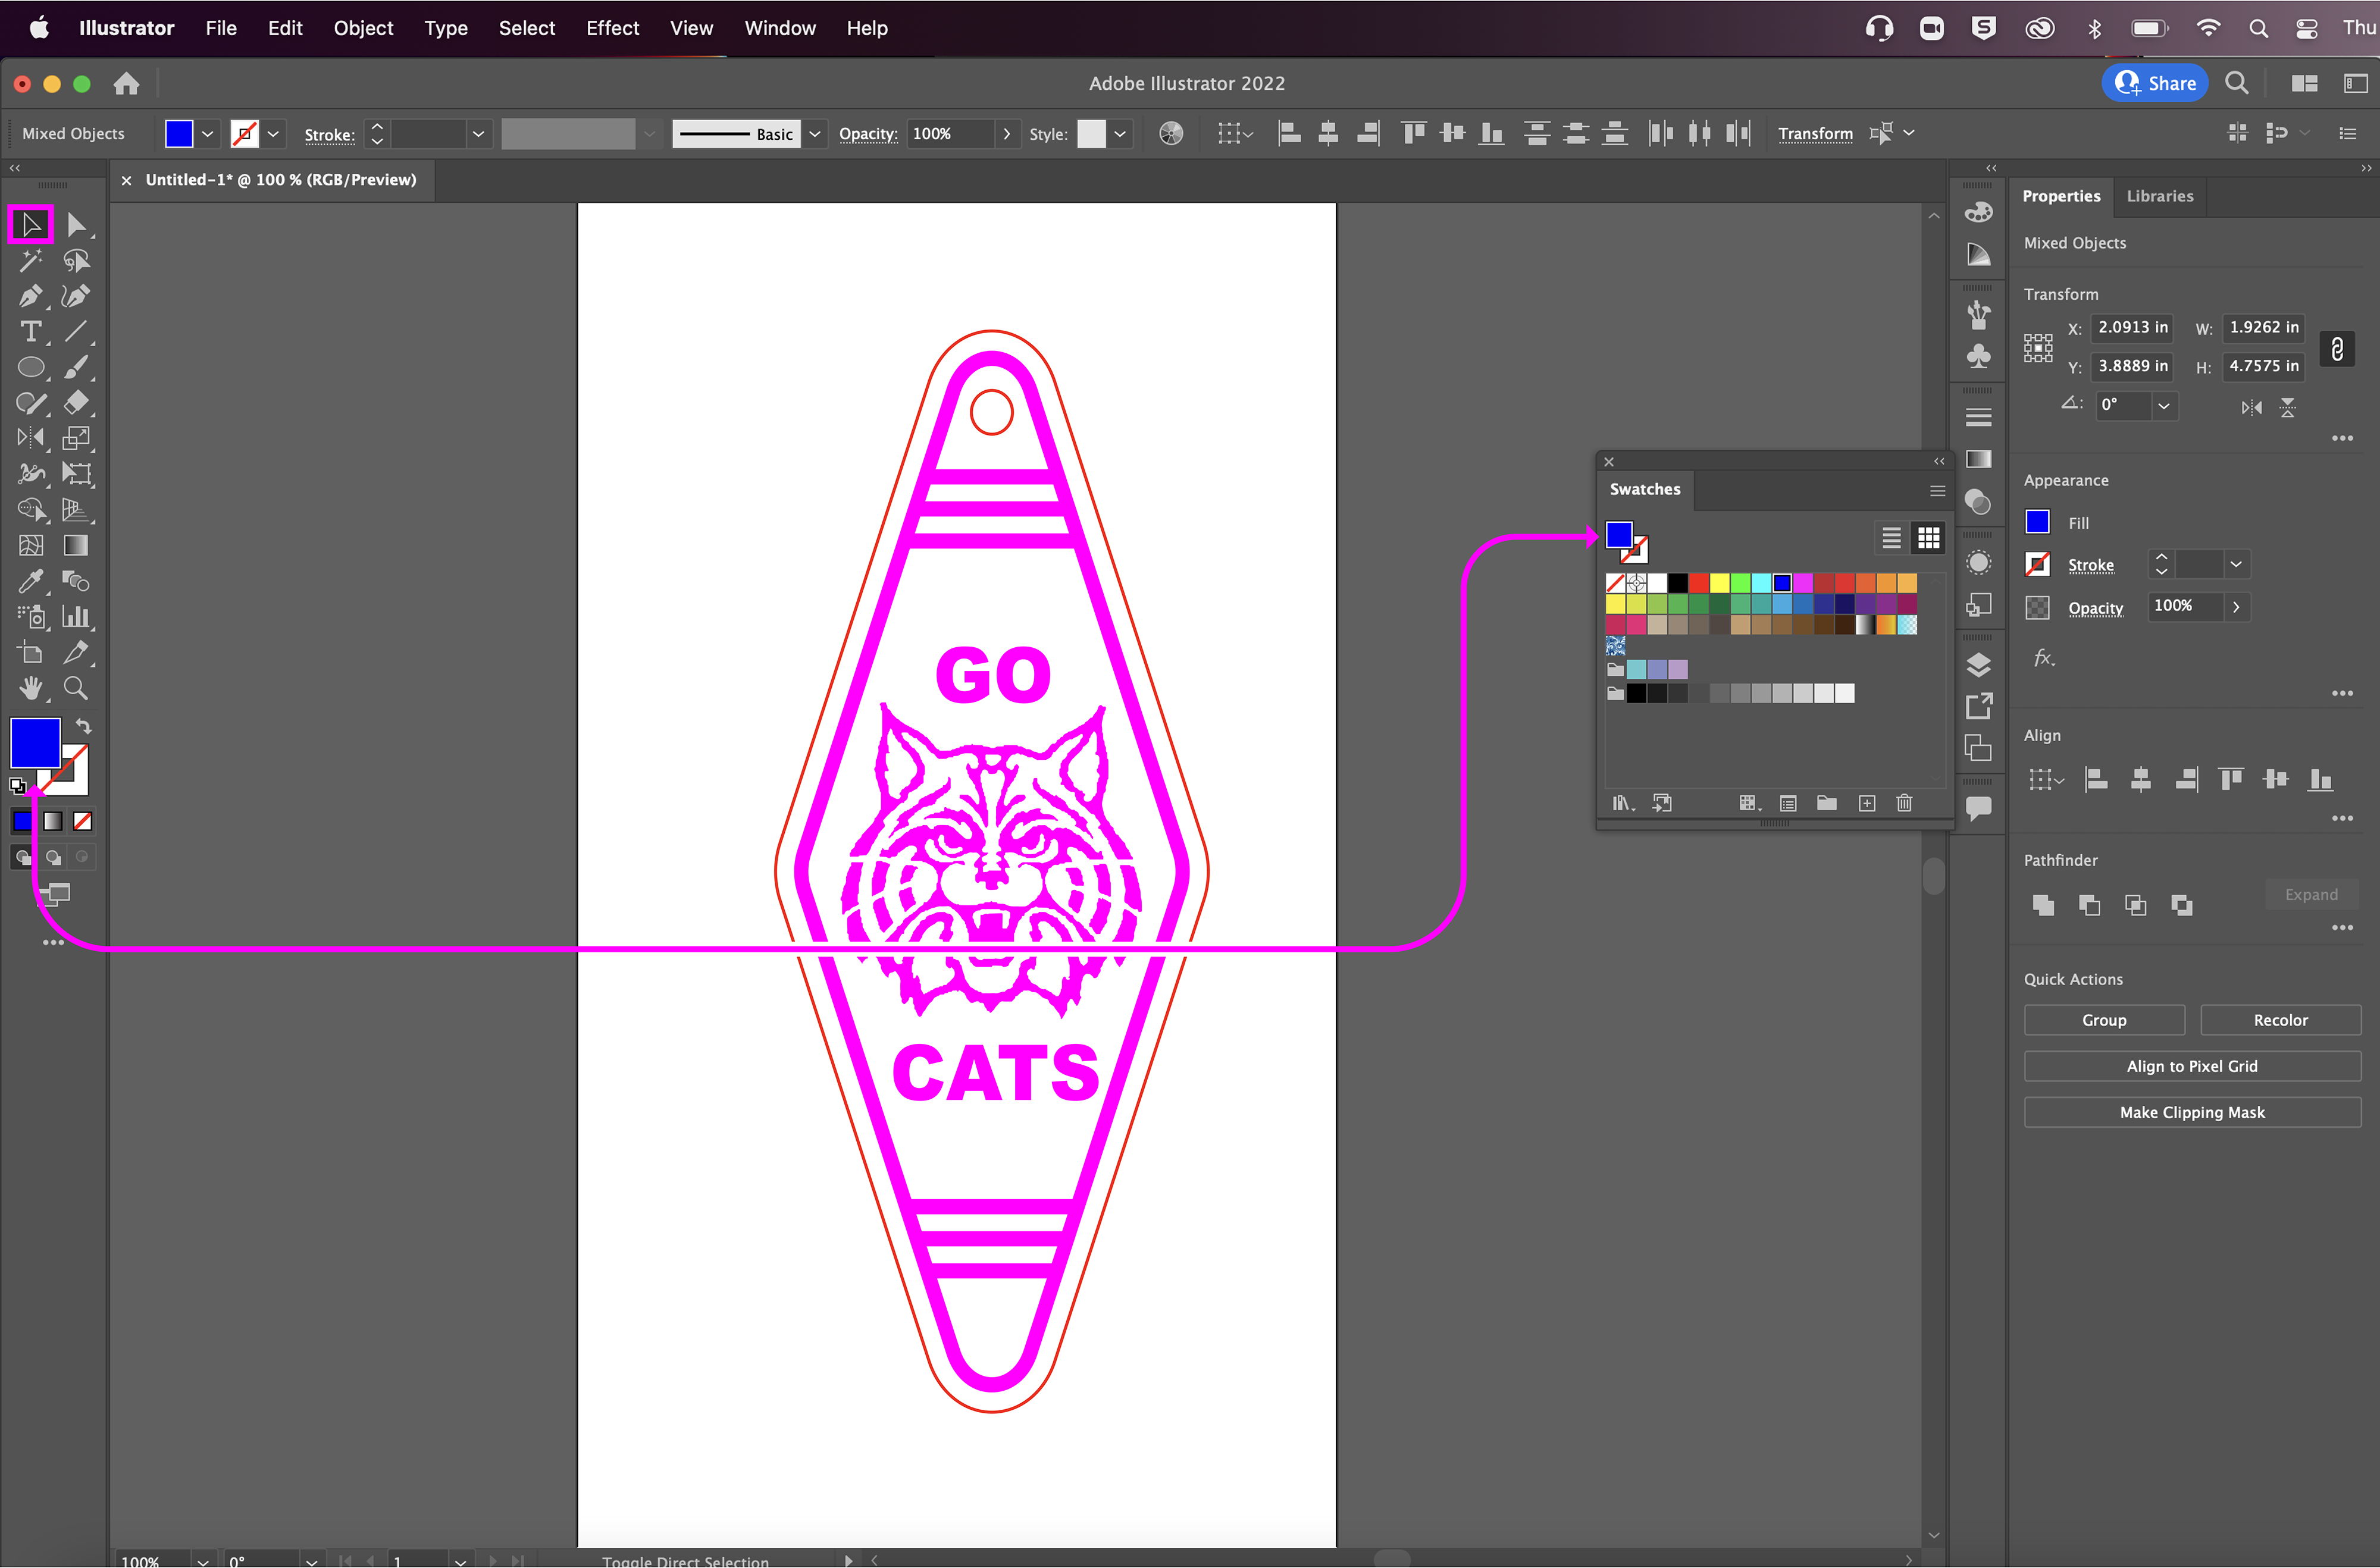Viewport: 2380px width, 1568px height.
Task: Select the Eyedropper tool
Action: (30, 581)
